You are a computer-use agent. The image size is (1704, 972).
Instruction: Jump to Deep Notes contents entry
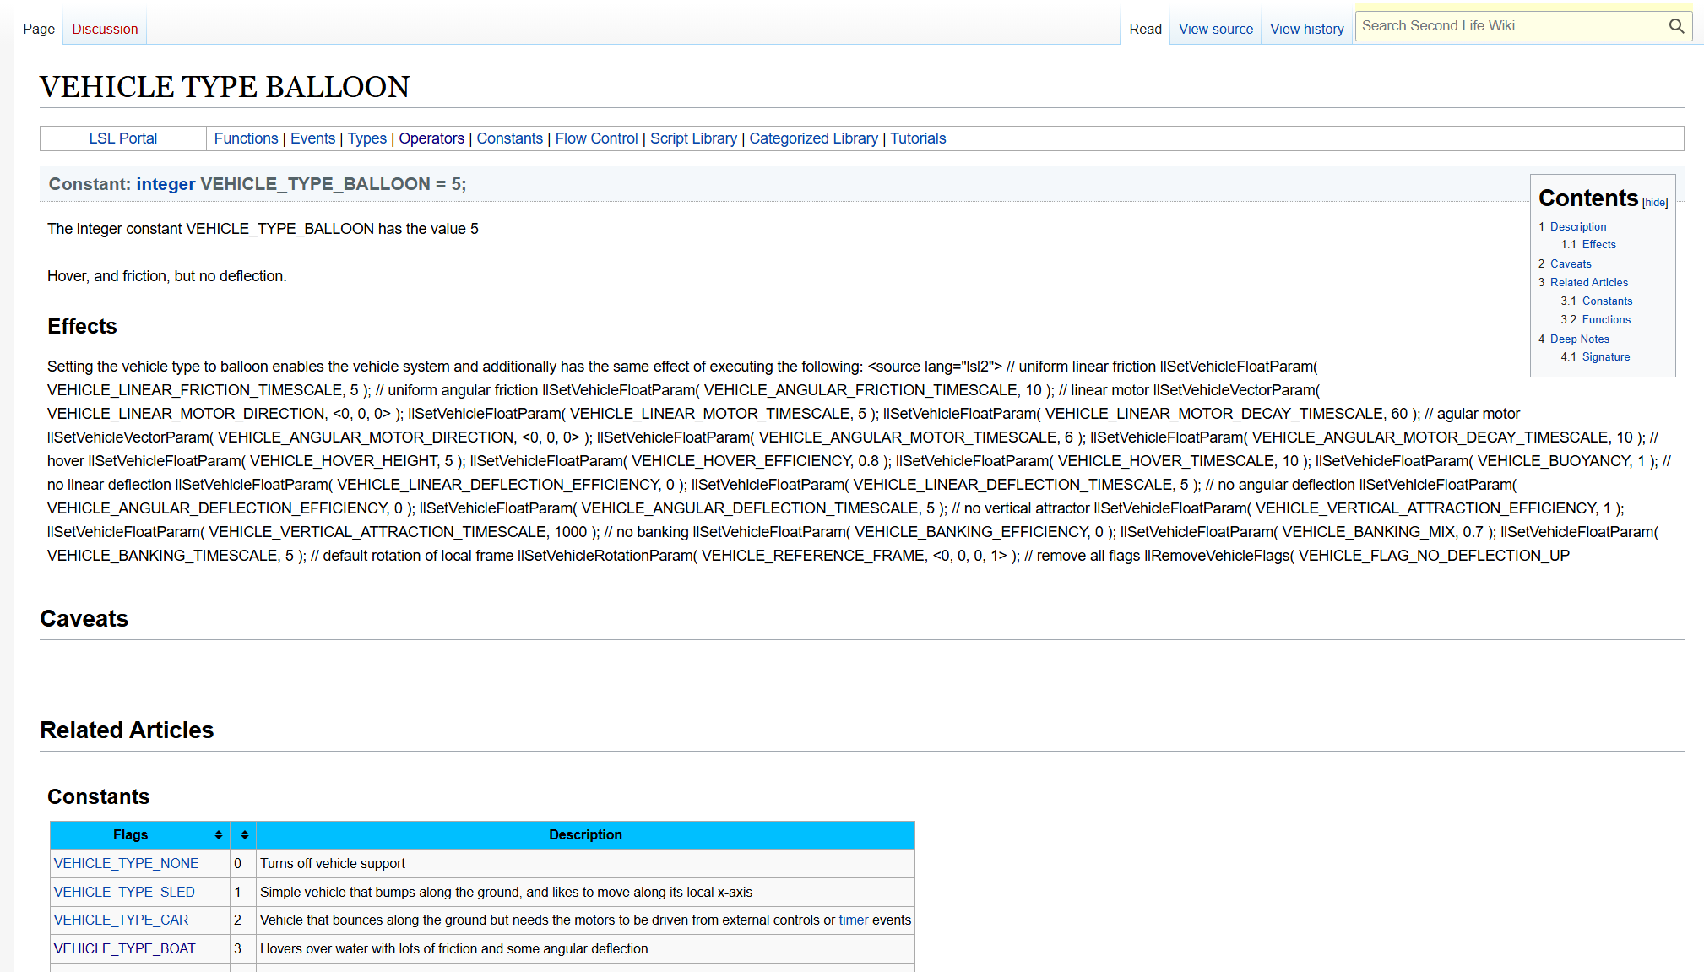click(1579, 339)
